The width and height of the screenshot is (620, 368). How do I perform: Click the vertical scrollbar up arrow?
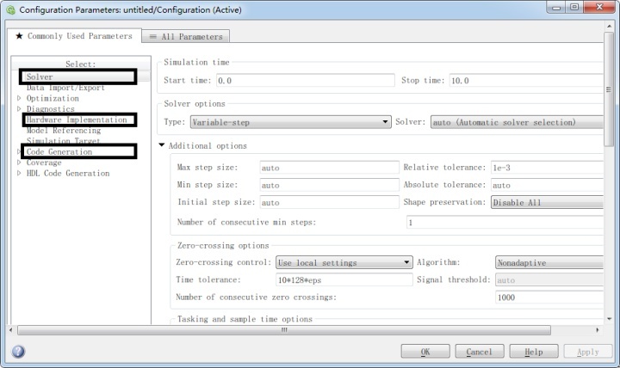point(609,26)
